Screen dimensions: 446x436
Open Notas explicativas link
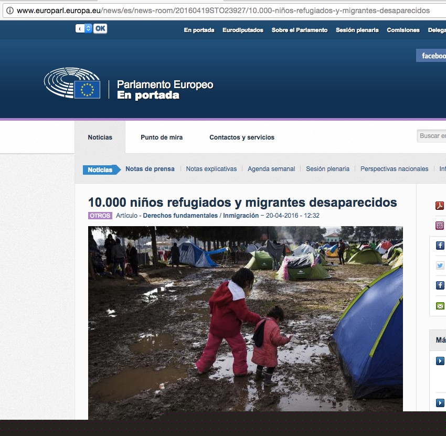pos(211,169)
